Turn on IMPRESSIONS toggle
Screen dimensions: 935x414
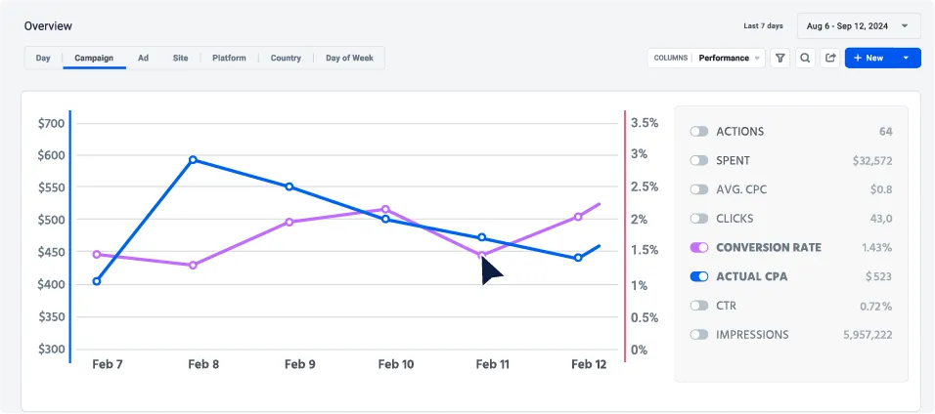tap(698, 335)
